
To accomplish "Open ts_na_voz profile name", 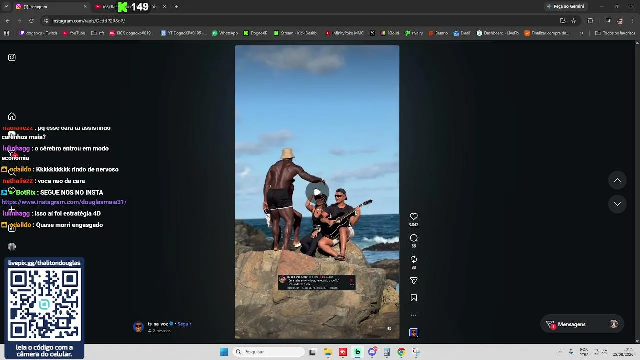I will pyautogui.click(x=158, y=324).
